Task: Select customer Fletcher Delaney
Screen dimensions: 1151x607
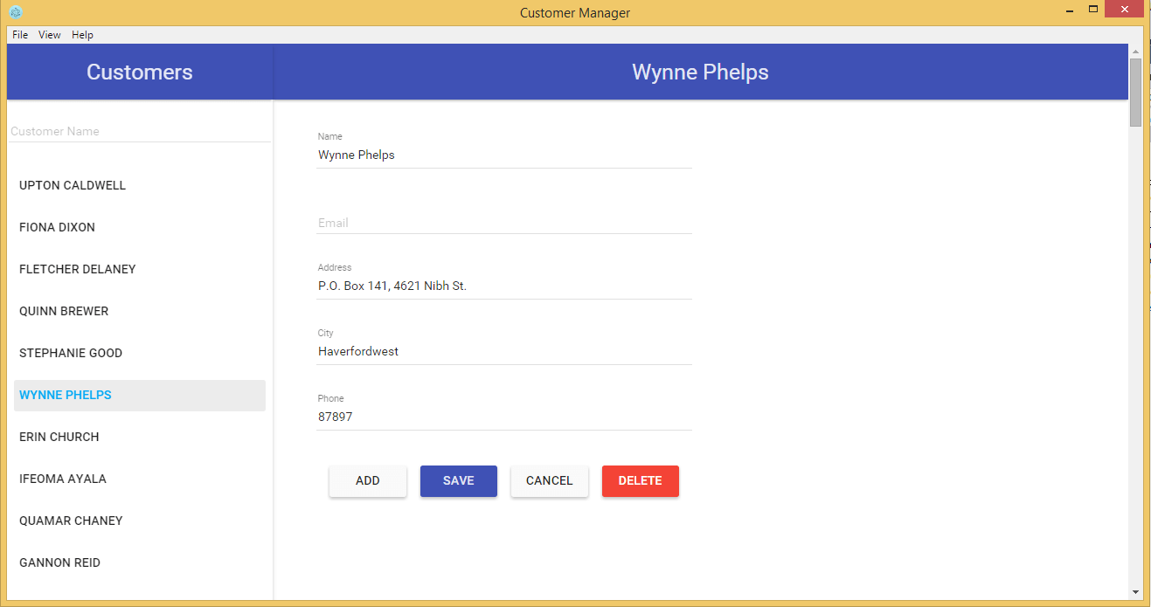Action: click(x=140, y=269)
